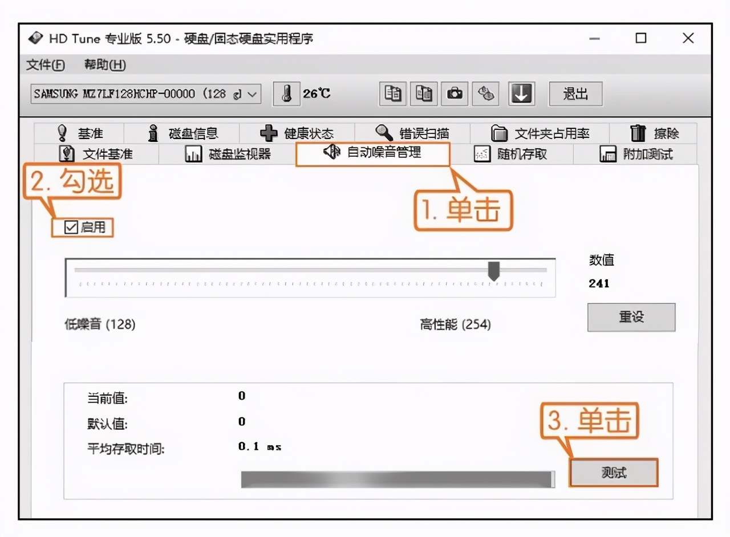Click the options gear toolbar icon
Screen dimensions: 730x537
[486, 93]
